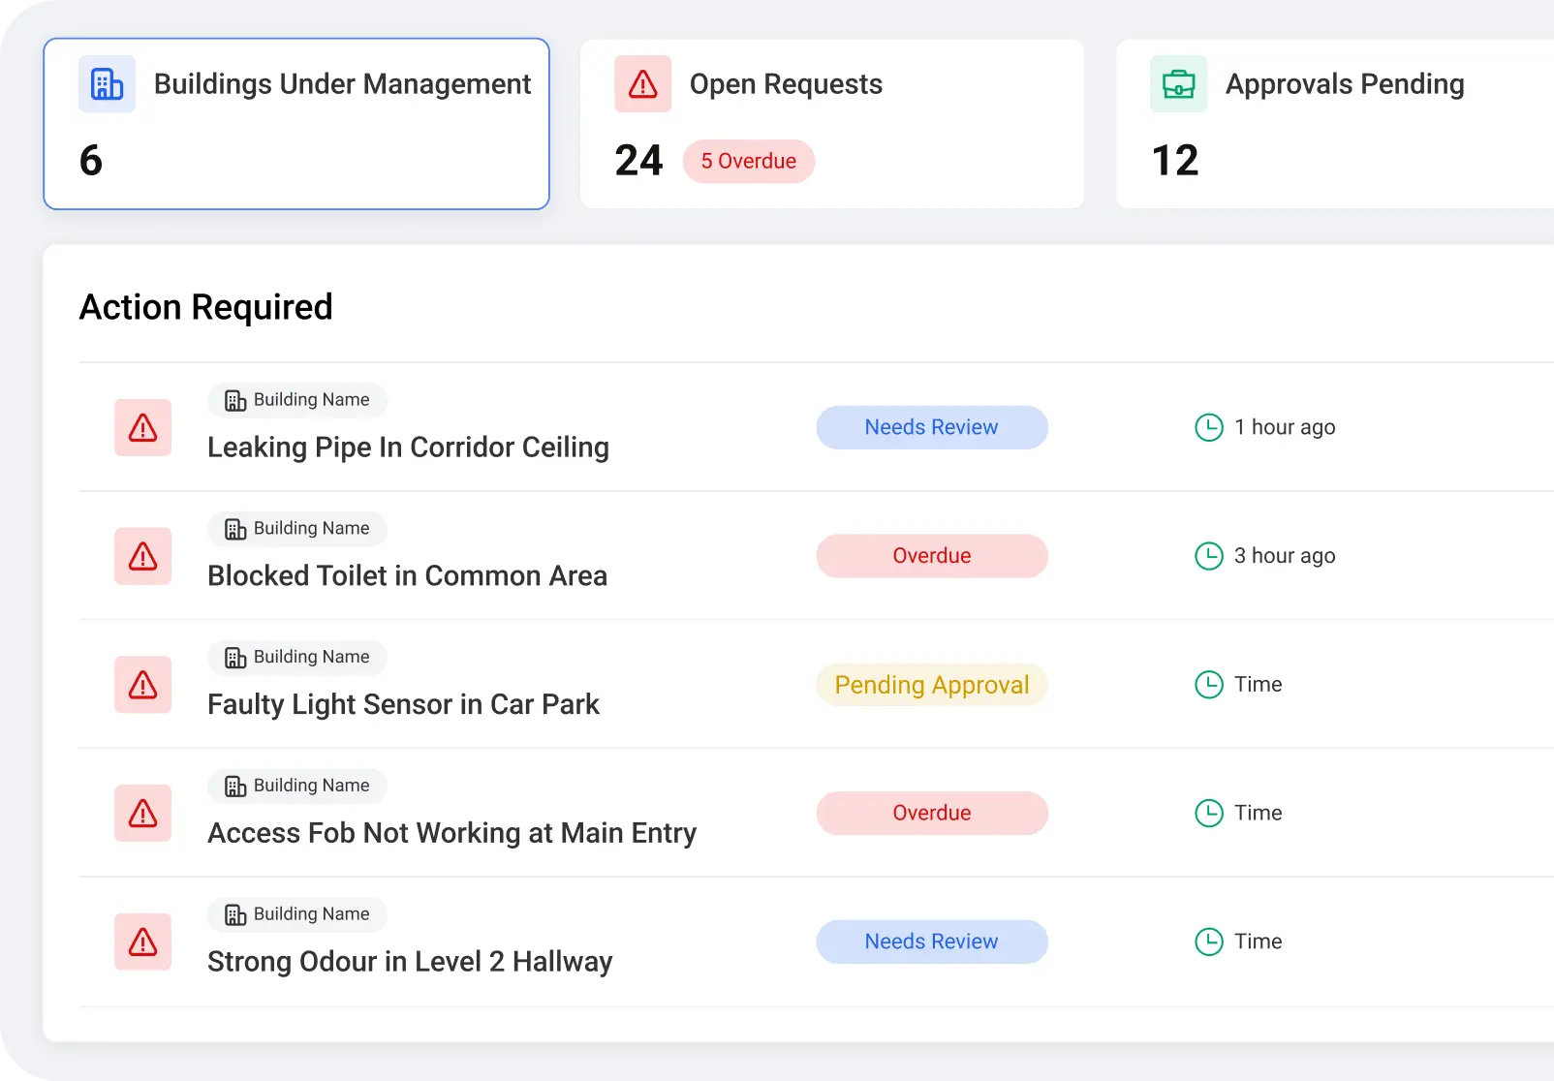Open Strong Odour in Level 2 Hallway
Viewport: 1554px width, 1081px height.
410,962
